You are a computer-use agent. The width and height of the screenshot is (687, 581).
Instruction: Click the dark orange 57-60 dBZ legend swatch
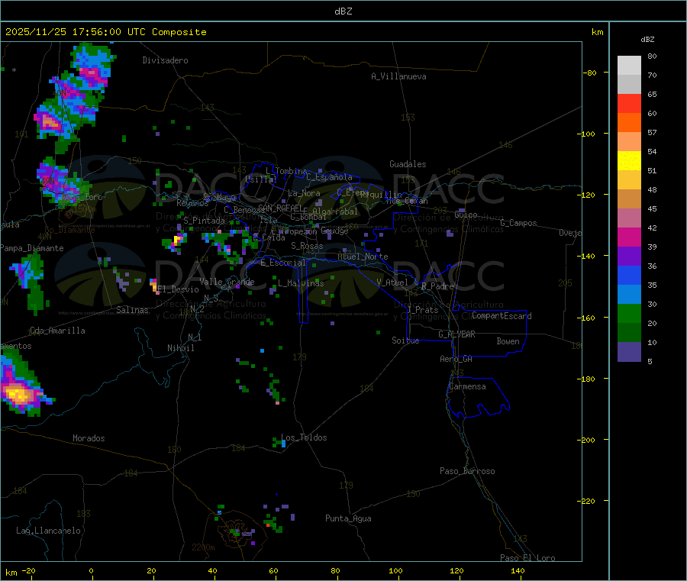point(629,123)
